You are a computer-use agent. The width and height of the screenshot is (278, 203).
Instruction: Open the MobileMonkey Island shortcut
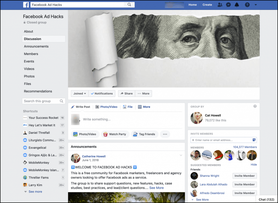coord(44,170)
